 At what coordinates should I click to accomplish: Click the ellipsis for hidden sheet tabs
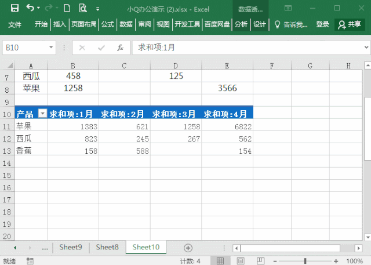tap(45, 248)
